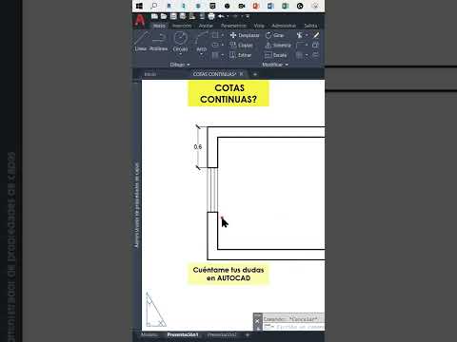Open the AutoCAD application menu logo
457x342 pixels.
pos(140,20)
